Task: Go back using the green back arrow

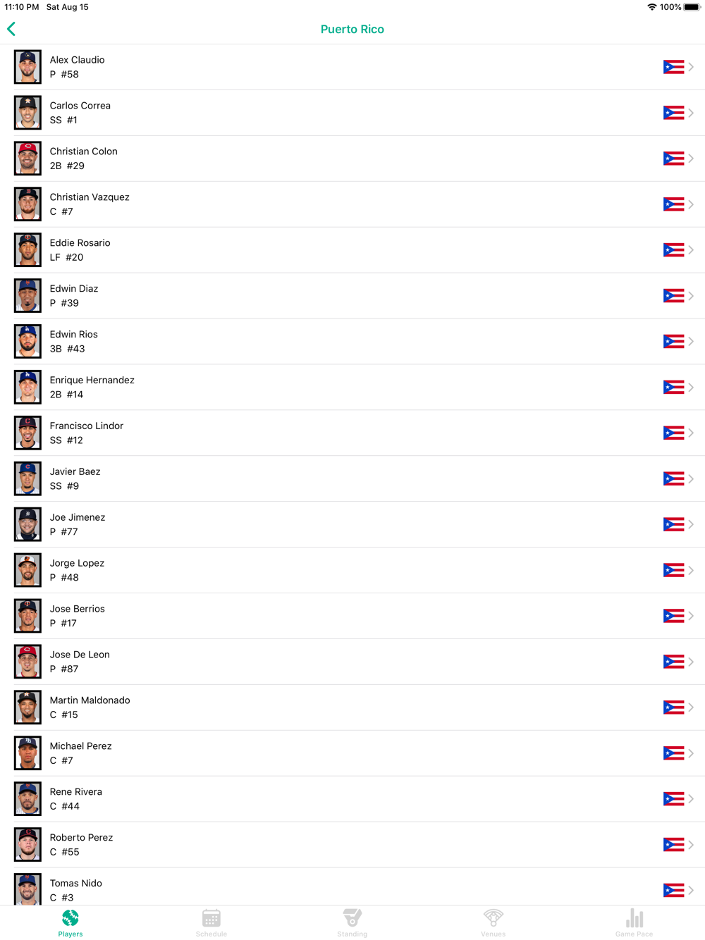Action: 11,29
